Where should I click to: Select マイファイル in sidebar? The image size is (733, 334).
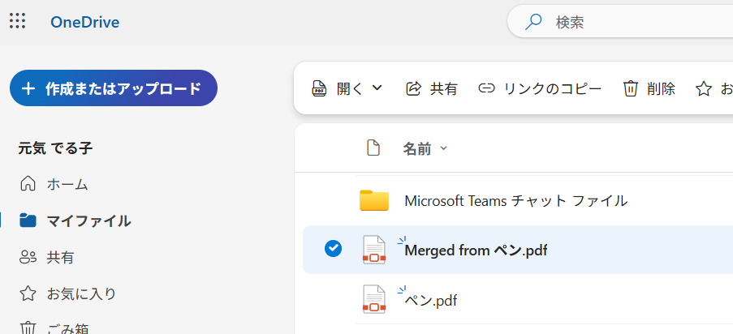pos(88,221)
